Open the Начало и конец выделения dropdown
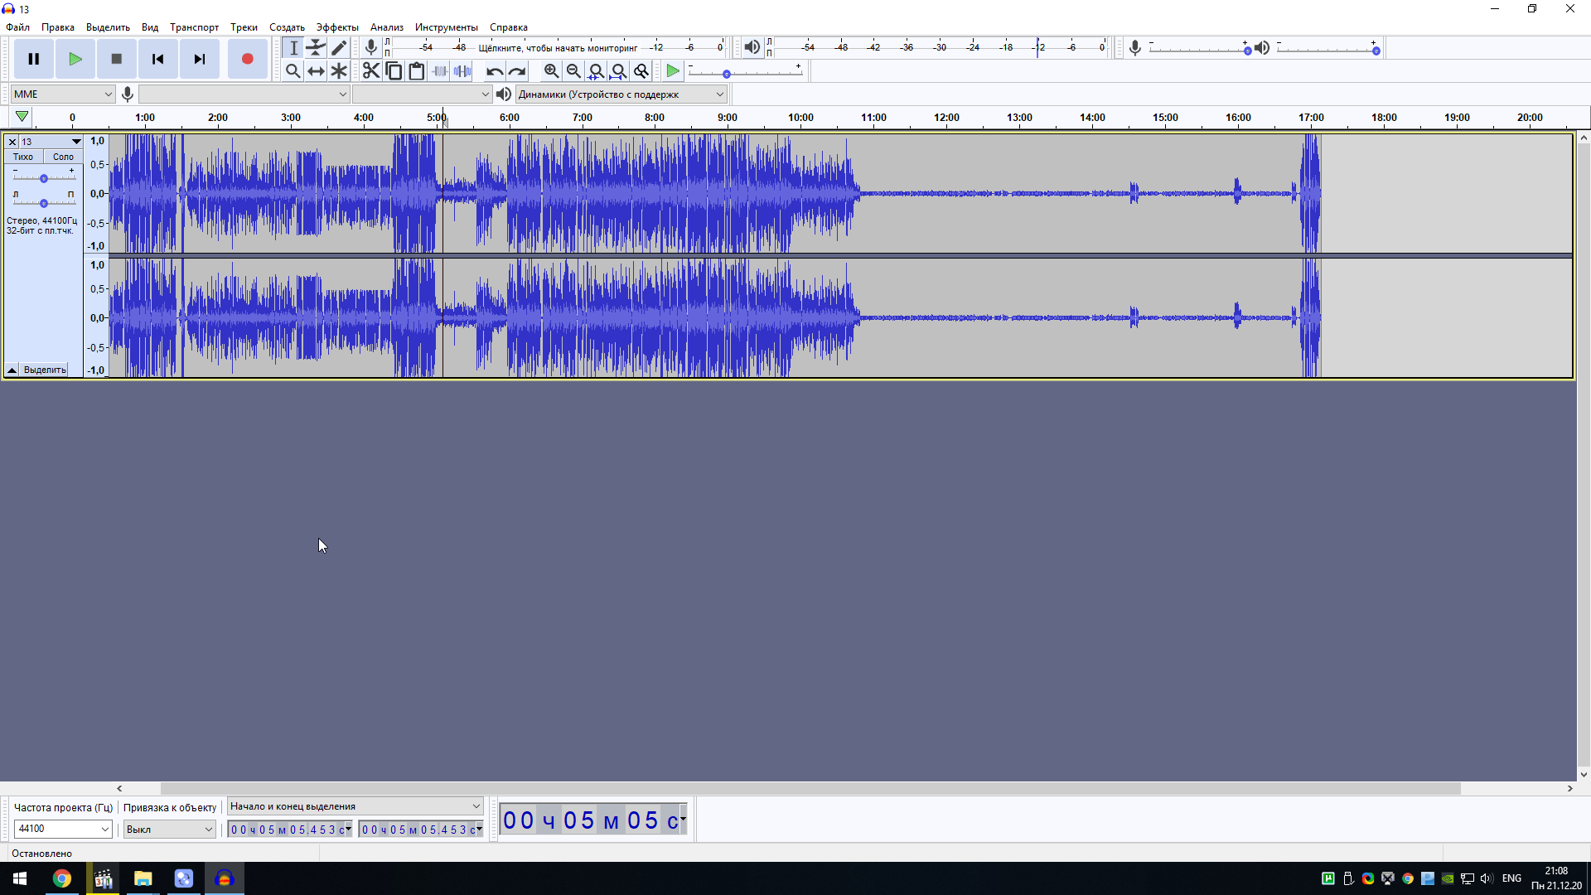This screenshot has width=1591, height=895. tap(355, 806)
